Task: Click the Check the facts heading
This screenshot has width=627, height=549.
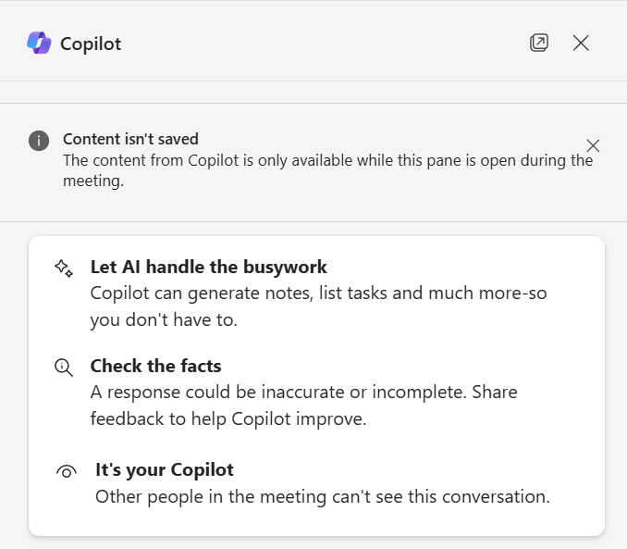Action: click(x=155, y=366)
